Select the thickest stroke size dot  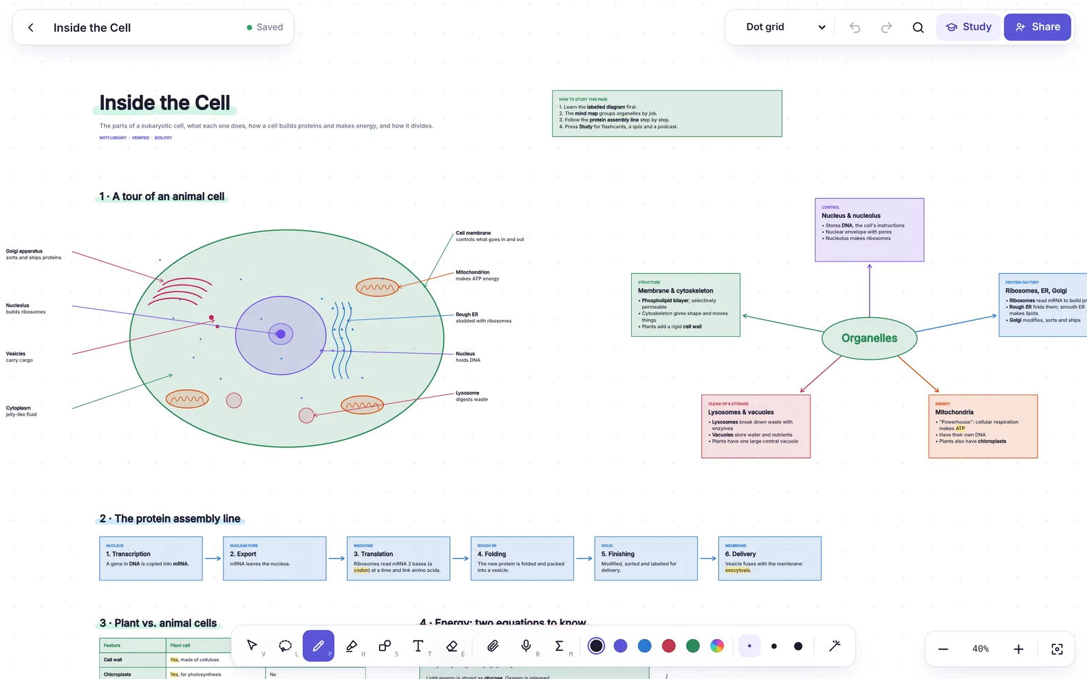pos(798,646)
